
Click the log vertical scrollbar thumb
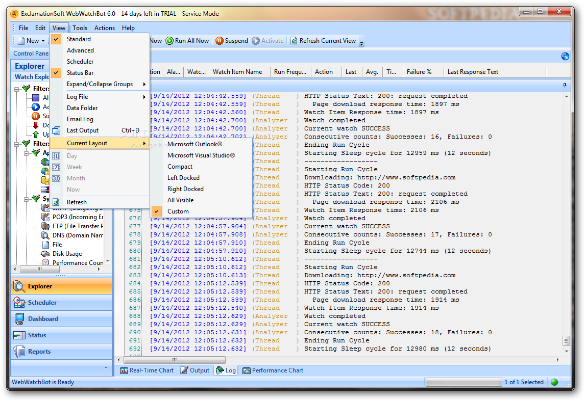tap(566, 341)
